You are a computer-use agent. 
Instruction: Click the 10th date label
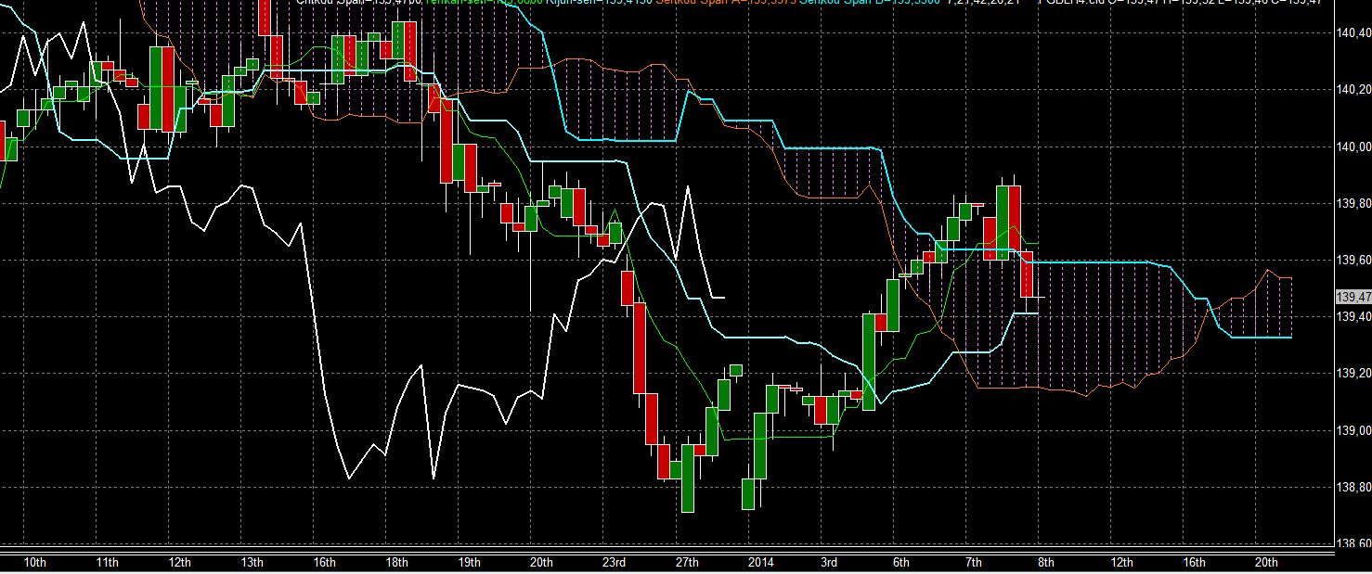pos(34,563)
